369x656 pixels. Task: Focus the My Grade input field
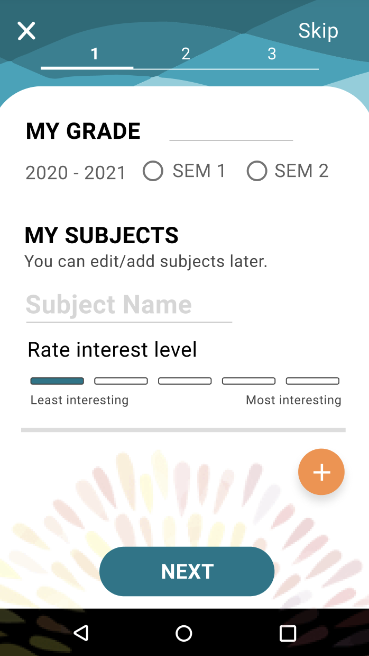[231, 131]
